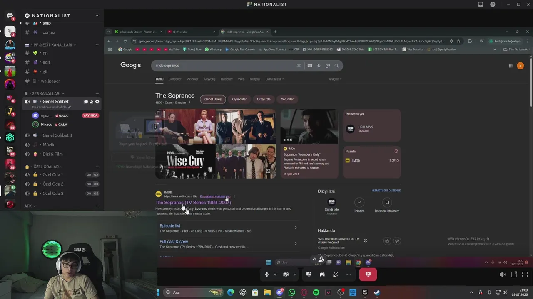
Task: Select the Oyuncular chip
Action: (x=239, y=99)
